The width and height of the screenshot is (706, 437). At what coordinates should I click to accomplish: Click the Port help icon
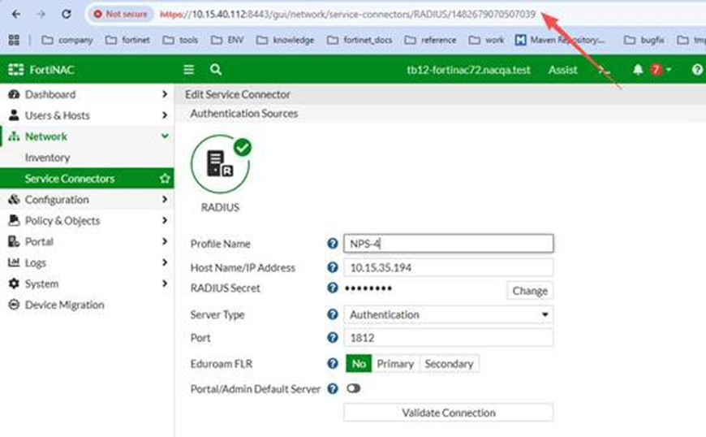coord(332,337)
